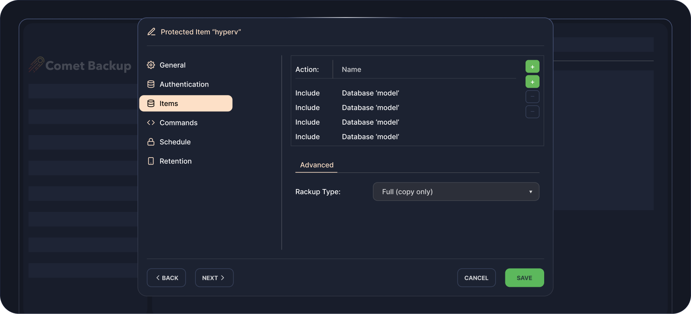Click the lock icon next to Schedule
This screenshot has width=691, height=314.
pyautogui.click(x=151, y=142)
